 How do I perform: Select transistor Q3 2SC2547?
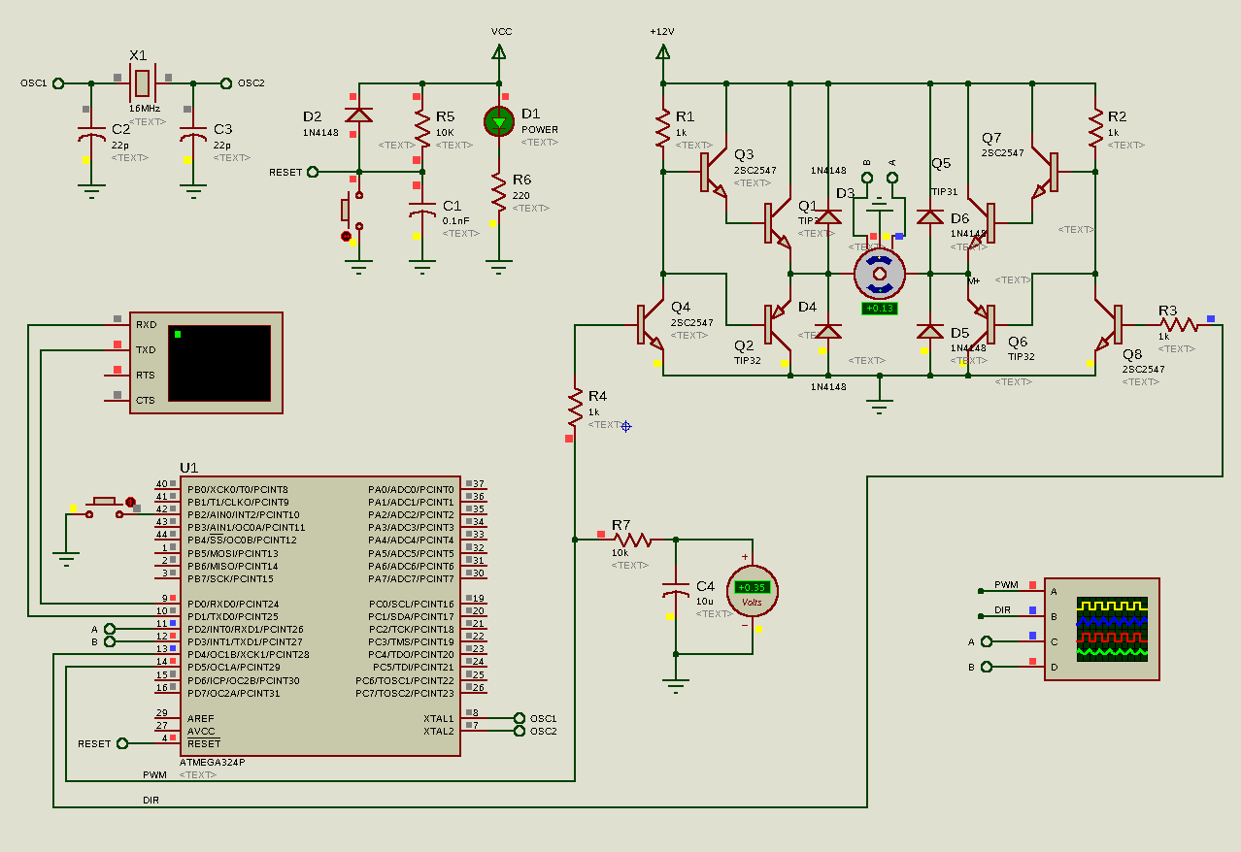714,172
